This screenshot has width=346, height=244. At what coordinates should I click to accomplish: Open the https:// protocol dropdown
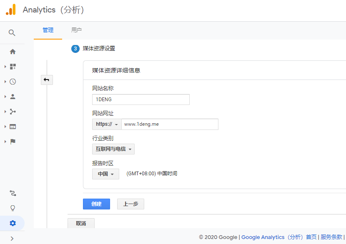pyautogui.click(x=107, y=124)
